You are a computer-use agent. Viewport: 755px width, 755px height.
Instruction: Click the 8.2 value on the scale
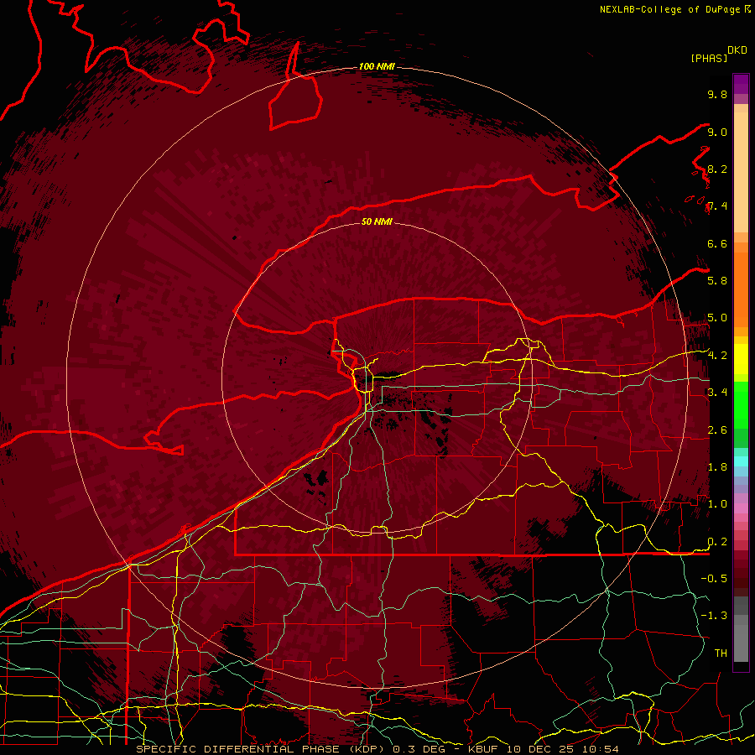coord(717,169)
